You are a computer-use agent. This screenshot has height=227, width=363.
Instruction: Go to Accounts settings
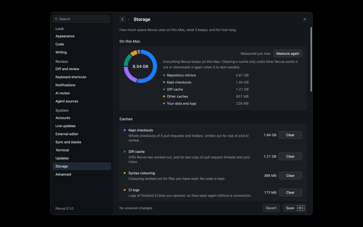[82, 118]
